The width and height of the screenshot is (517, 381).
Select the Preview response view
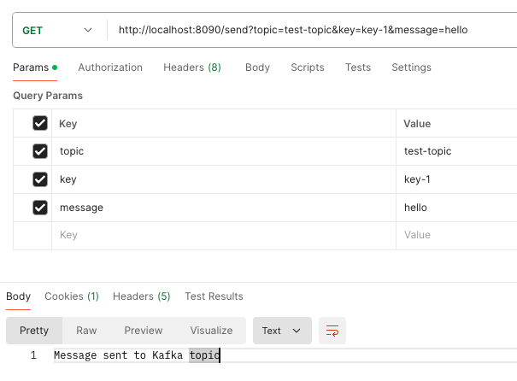click(x=143, y=331)
